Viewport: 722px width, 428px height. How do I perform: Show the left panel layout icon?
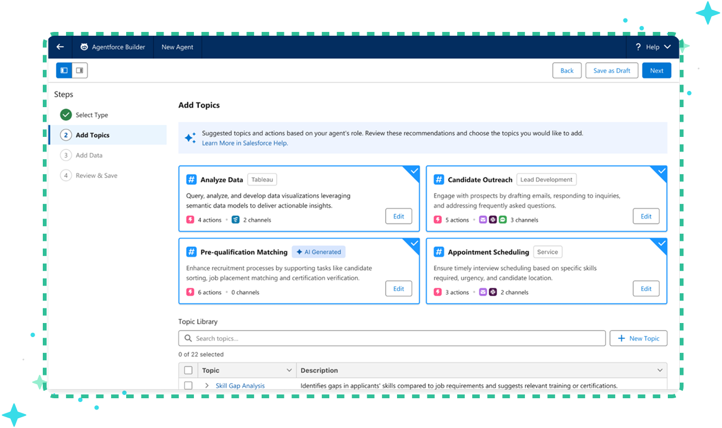click(x=64, y=70)
